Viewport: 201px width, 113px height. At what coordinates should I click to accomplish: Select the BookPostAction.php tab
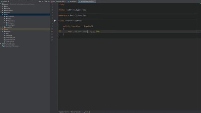(87, 2)
